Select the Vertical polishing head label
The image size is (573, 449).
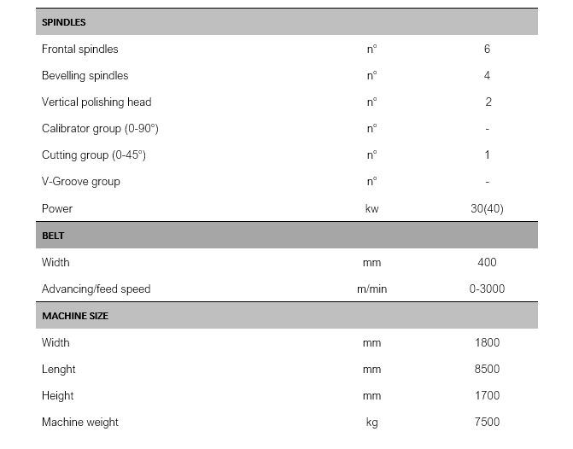point(96,102)
